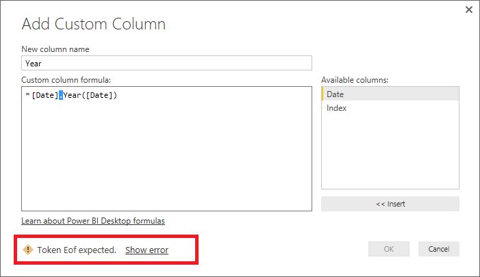Open Learn about Power BI Desktop formulas
480x277 pixels.
coord(93,221)
